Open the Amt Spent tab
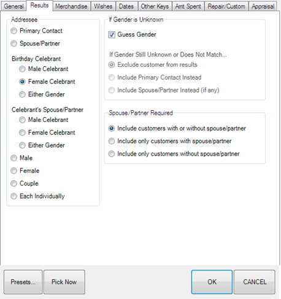This screenshot has width=281, height=299. (x=188, y=6)
